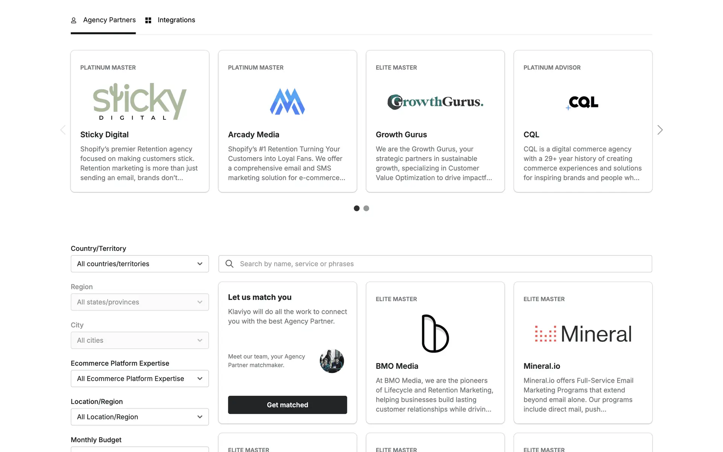Select first carousel page dot

[x=357, y=208]
